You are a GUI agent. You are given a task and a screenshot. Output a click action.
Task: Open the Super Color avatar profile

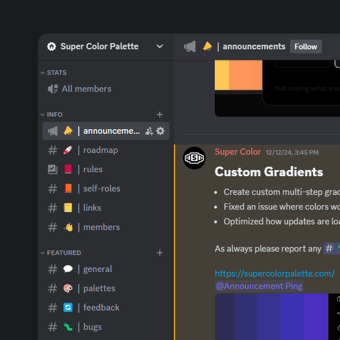tap(194, 158)
